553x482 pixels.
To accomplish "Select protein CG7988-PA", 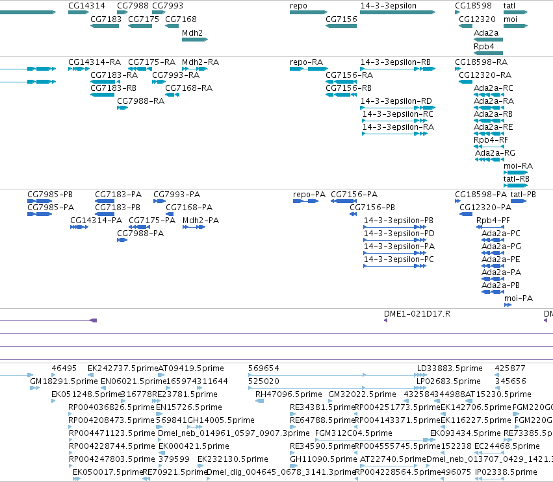I will pos(140,234).
